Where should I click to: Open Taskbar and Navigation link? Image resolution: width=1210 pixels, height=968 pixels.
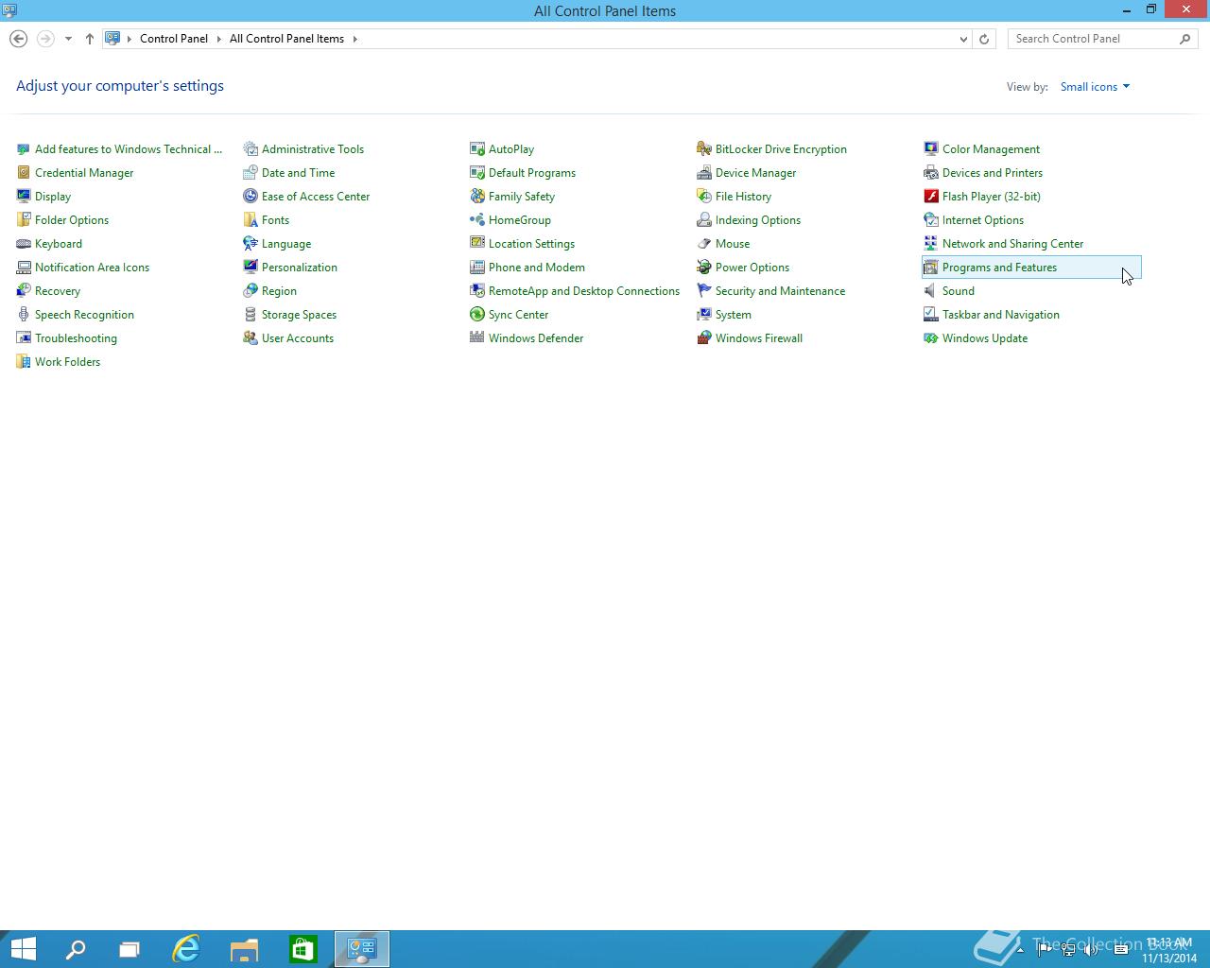click(1001, 315)
